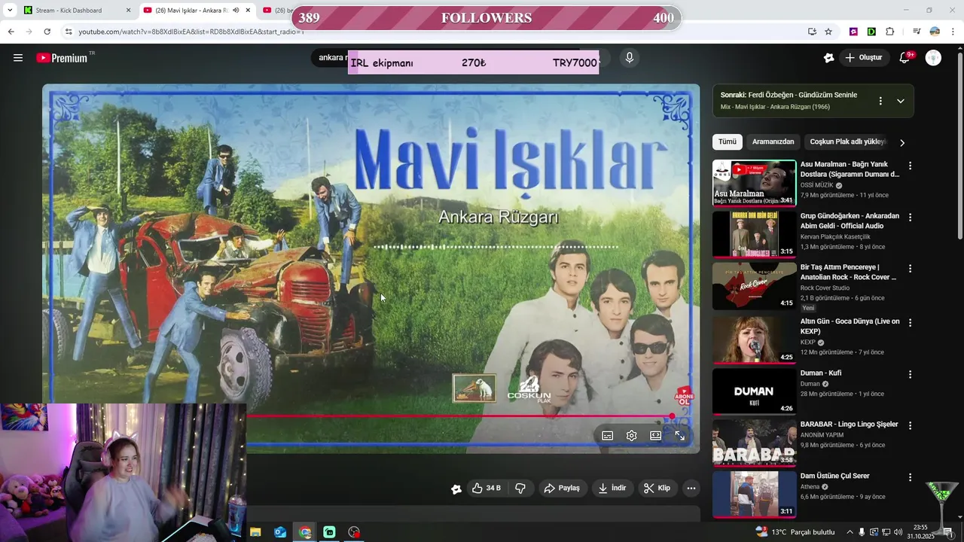Toggle subtitles on the video player
The width and height of the screenshot is (964, 542).
click(x=608, y=435)
